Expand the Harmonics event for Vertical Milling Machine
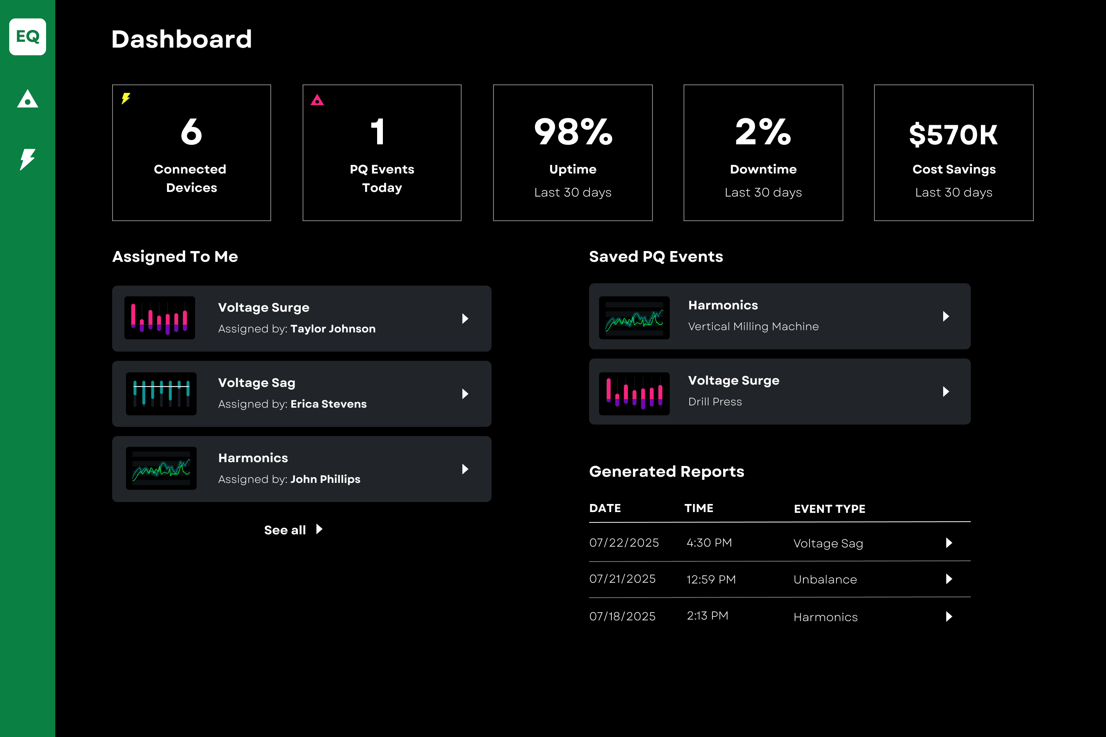 pos(945,317)
